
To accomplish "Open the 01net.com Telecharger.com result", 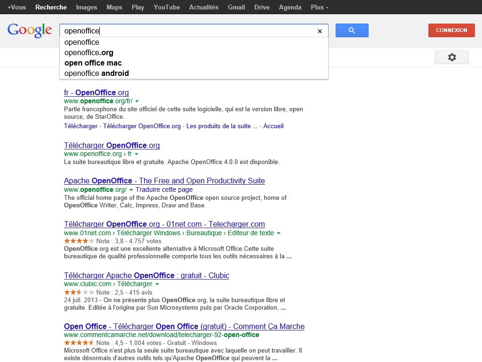I will point(164,224).
